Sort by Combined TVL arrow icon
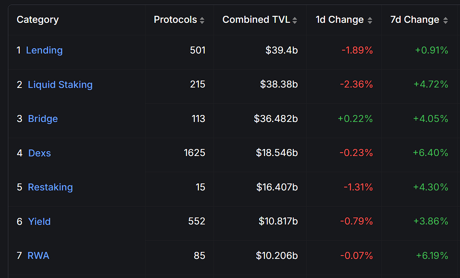The height and width of the screenshot is (278, 460). pos(295,20)
